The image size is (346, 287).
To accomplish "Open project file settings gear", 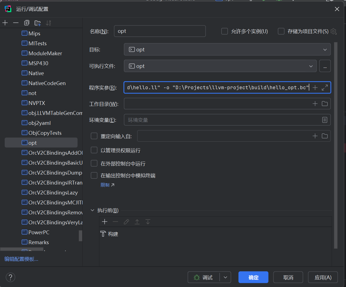I will [334, 31].
